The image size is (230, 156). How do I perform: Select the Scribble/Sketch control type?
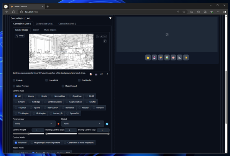click(x=53, y=102)
